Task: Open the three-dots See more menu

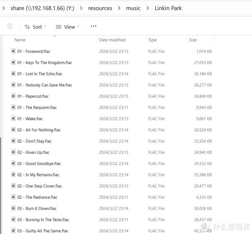Action: [93, 26]
